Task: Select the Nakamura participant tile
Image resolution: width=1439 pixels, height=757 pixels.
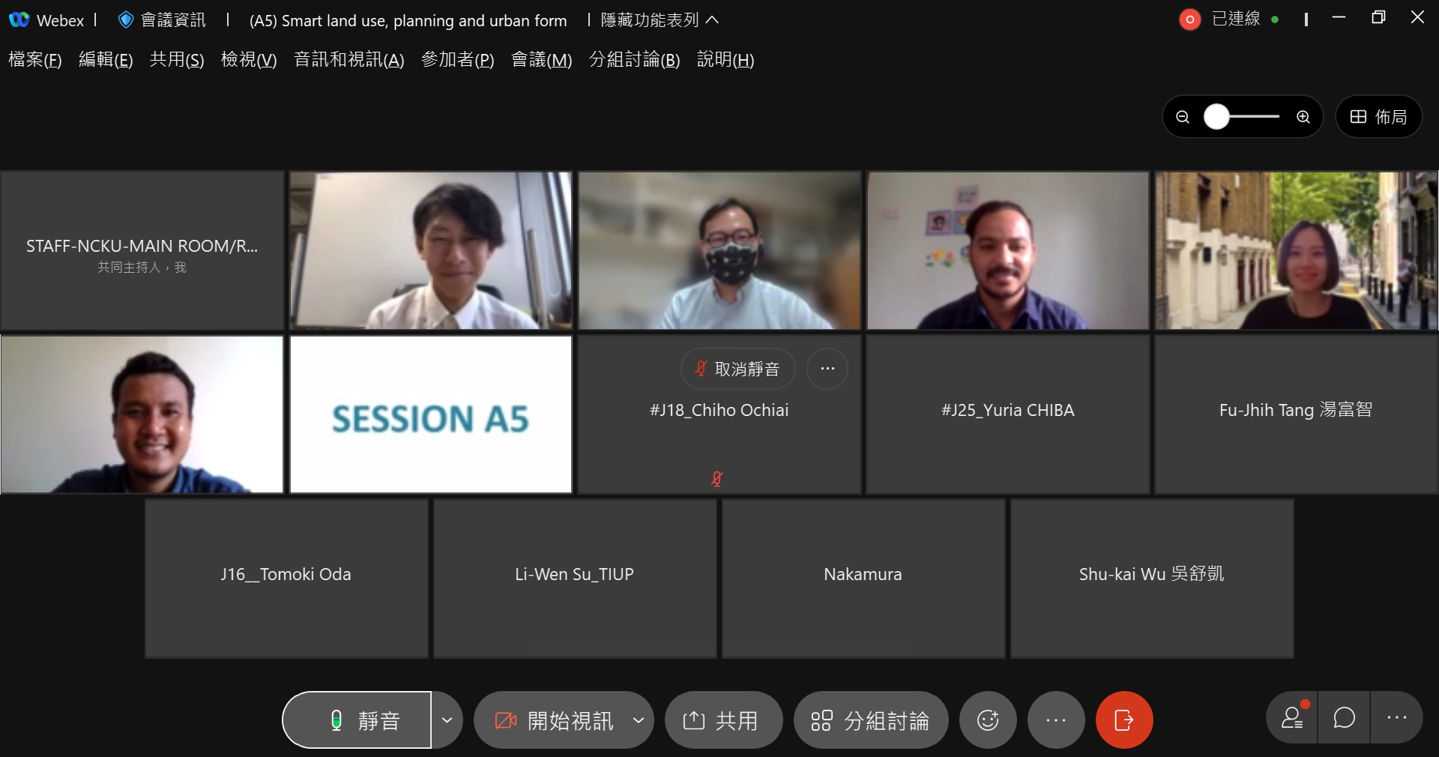Action: pyautogui.click(x=863, y=579)
